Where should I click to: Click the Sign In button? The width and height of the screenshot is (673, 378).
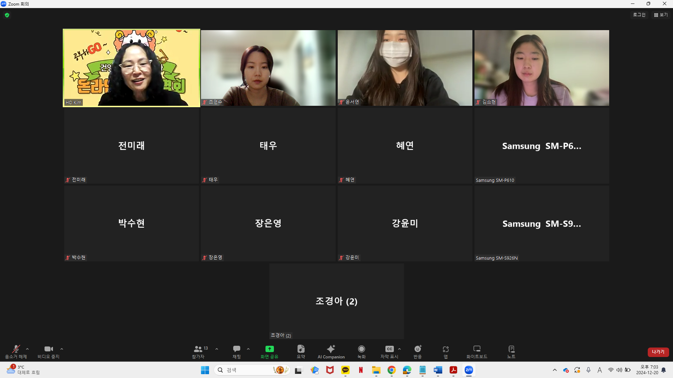(639, 15)
